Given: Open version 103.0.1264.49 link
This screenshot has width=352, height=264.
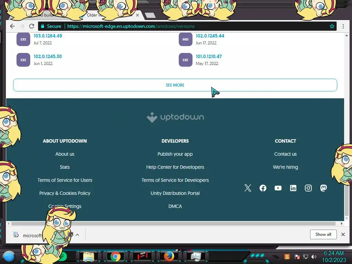Looking at the screenshot, I should click(x=48, y=36).
